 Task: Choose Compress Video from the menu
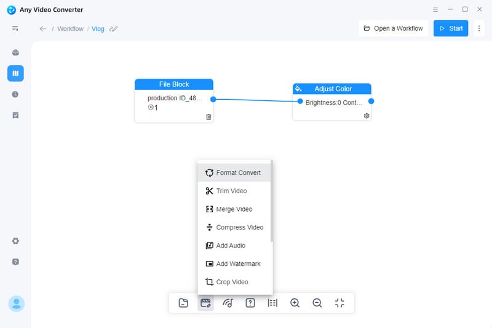(234, 227)
